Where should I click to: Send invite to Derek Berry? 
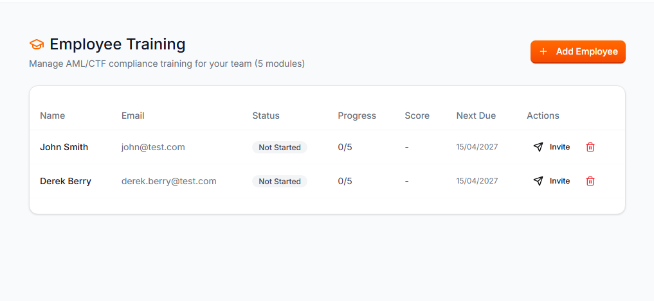(552, 181)
